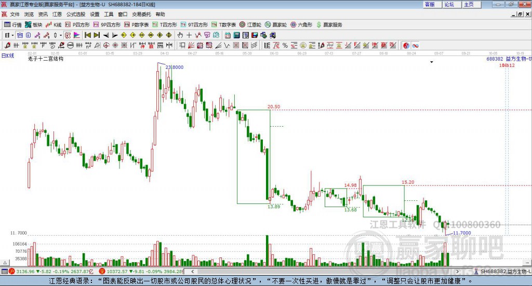Expand the 日 period dropdown arrow
Viewport: 532px width, 286px height.
(12, 35)
